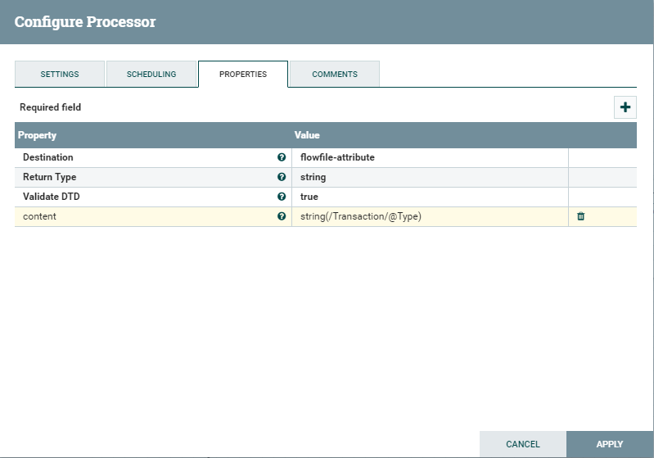
Task: Click the Property column header
Action: pyautogui.click(x=38, y=135)
